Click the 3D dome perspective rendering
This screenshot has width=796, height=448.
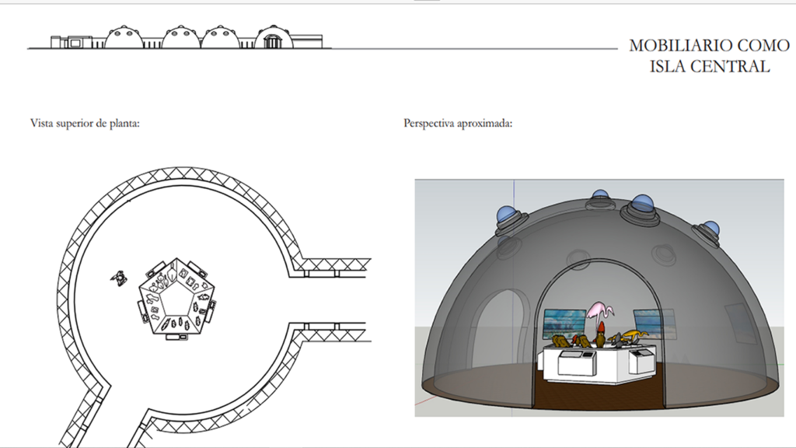(599, 298)
